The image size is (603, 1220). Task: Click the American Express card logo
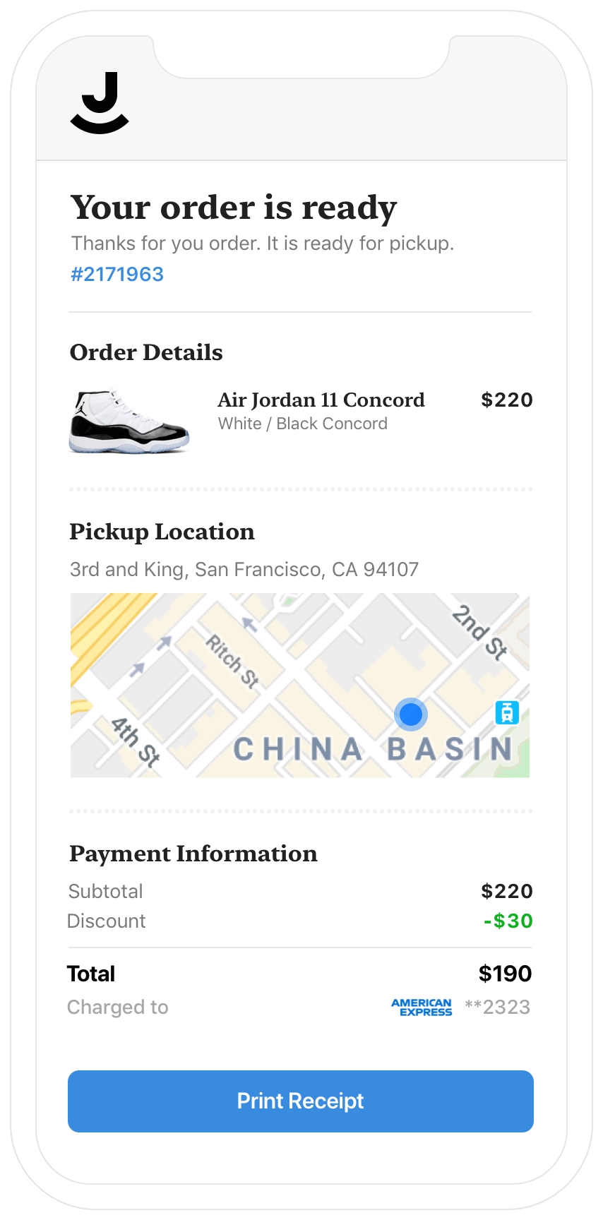pos(422,1007)
